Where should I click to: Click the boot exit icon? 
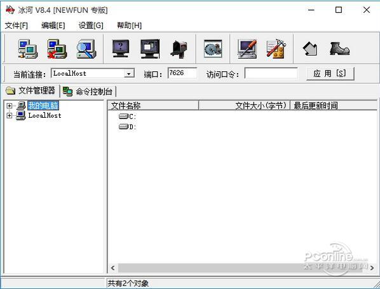click(340, 48)
